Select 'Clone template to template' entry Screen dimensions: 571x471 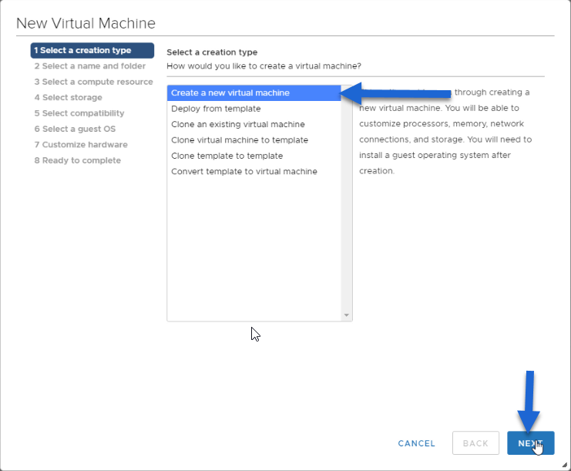(x=254, y=156)
